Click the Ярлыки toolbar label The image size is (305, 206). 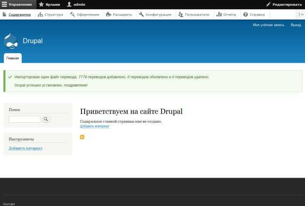53,4
